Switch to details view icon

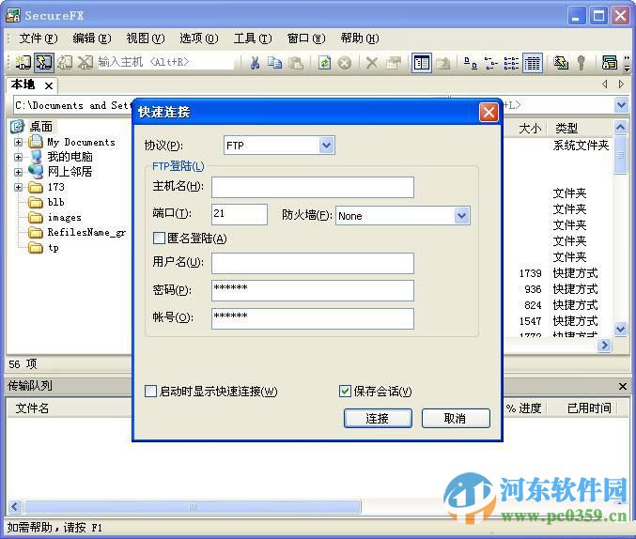tap(532, 63)
